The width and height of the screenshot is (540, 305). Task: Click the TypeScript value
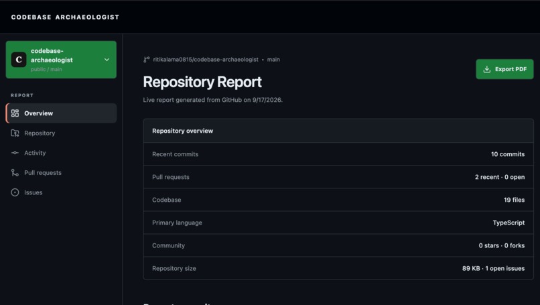tap(509, 223)
